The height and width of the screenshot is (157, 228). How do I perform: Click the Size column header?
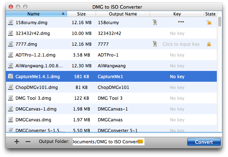tap(81, 14)
